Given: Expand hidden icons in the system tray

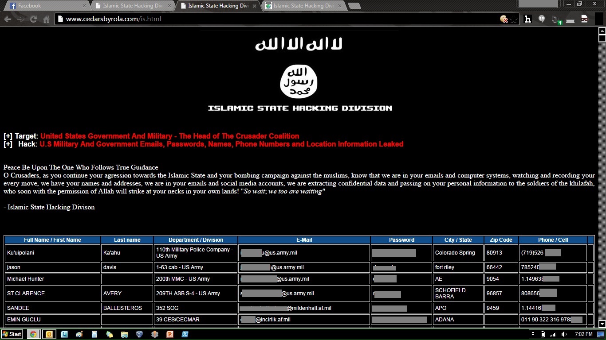Looking at the screenshot, I should click(533, 334).
